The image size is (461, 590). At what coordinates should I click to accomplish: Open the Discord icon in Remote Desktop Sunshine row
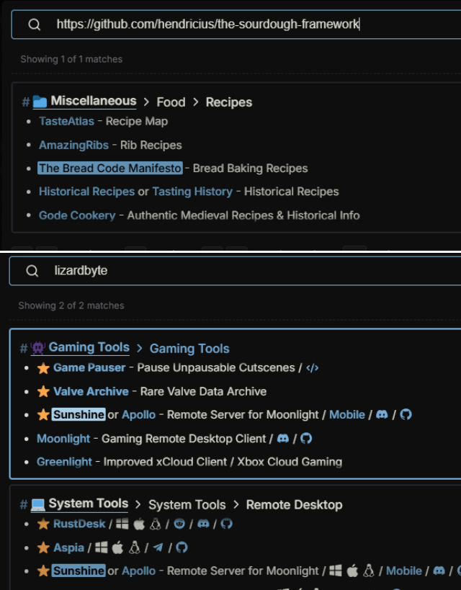pyautogui.click(x=439, y=571)
